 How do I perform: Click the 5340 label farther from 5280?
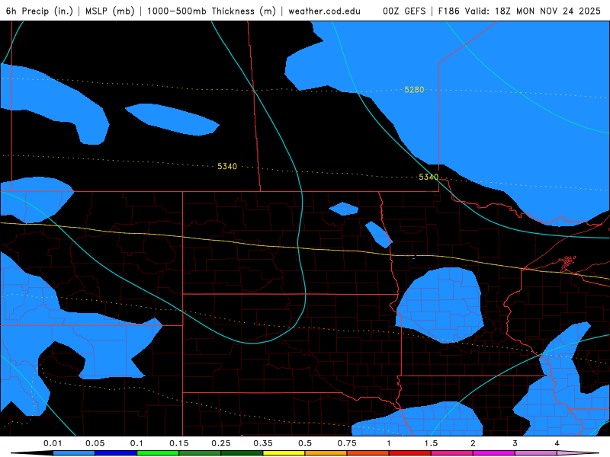coord(227,166)
